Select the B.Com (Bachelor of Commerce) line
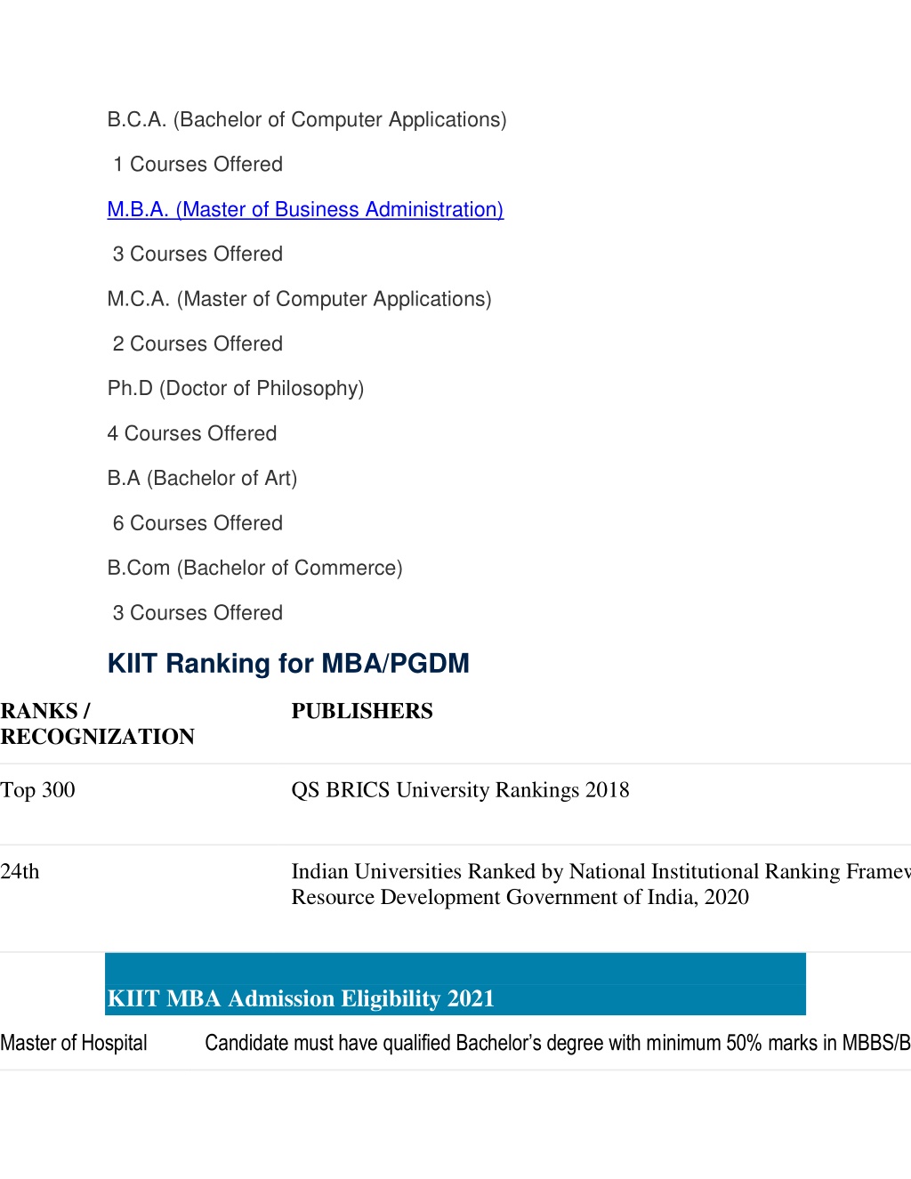This screenshot has width=911, height=1179. [x=254, y=568]
